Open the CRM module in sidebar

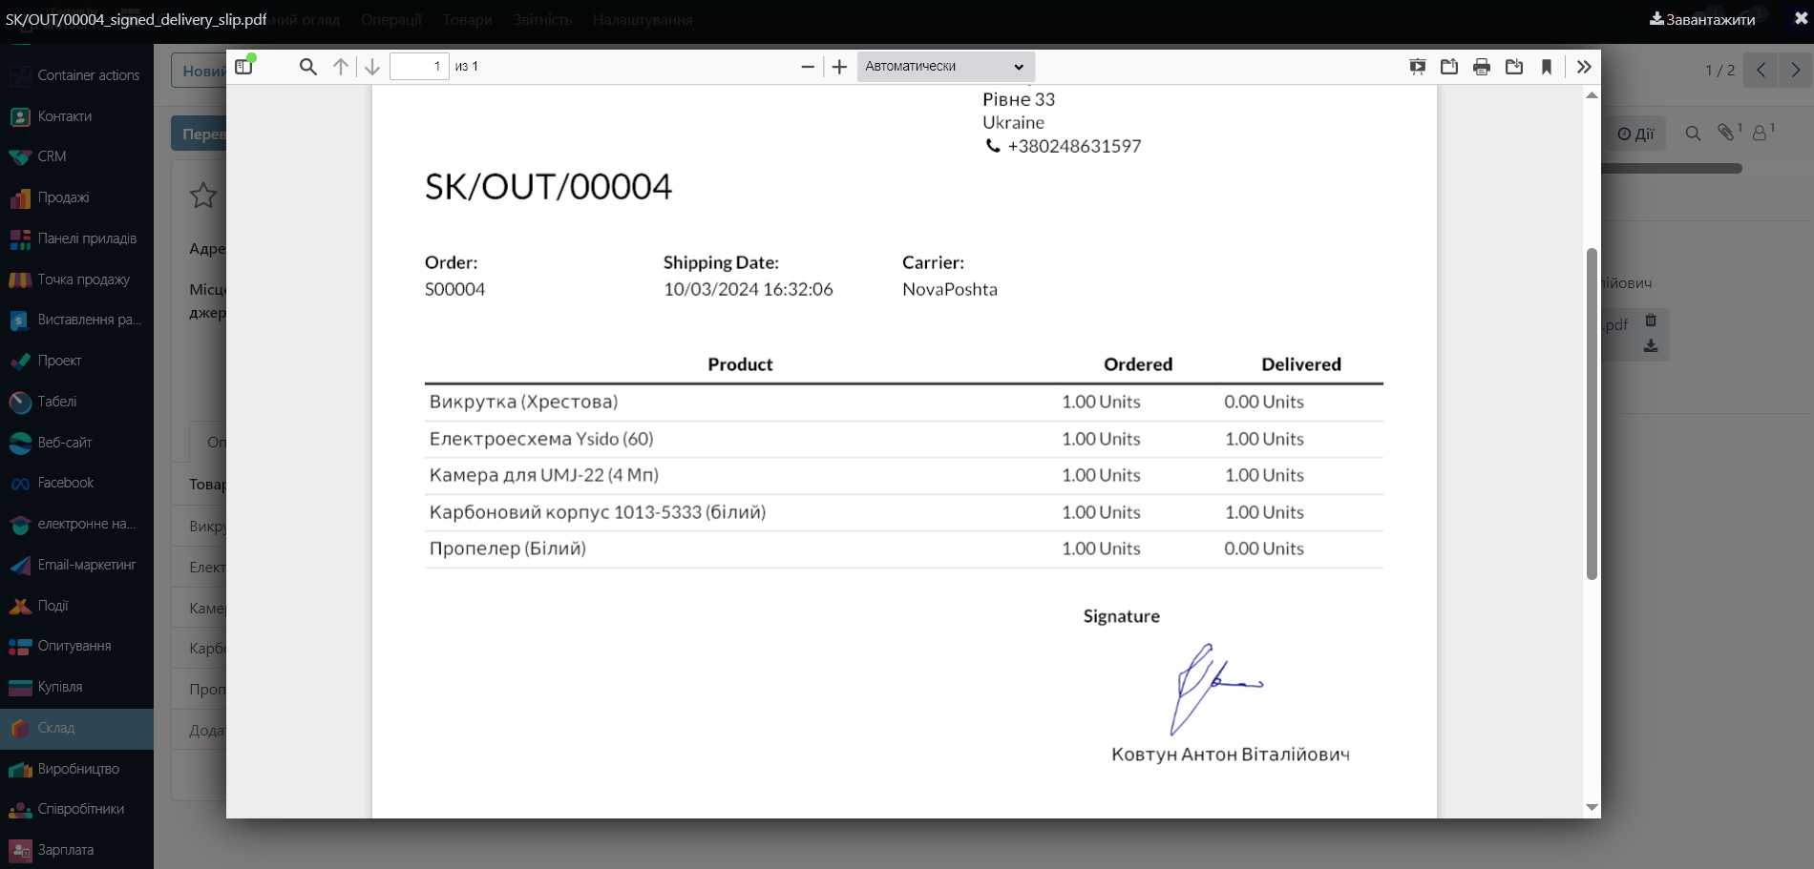52,156
